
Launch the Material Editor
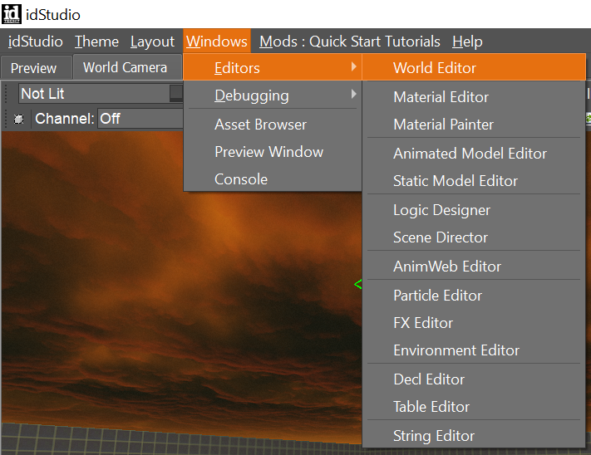click(x=474, y=97)
